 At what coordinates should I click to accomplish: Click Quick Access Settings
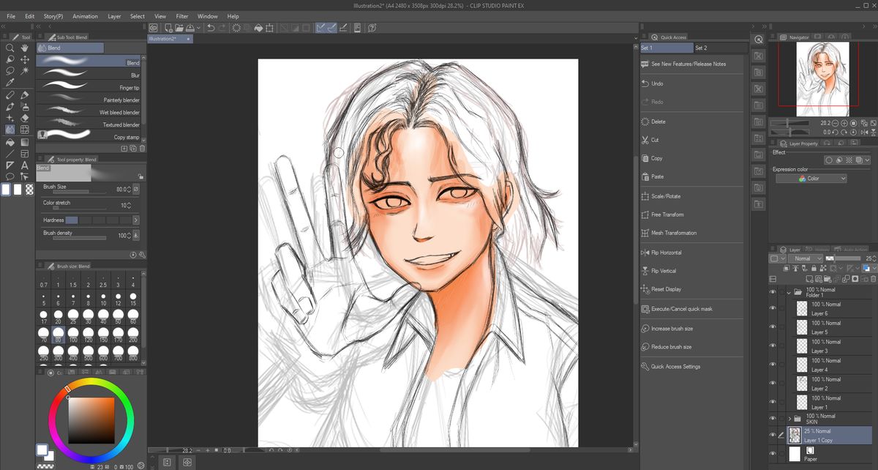point(675,367)
